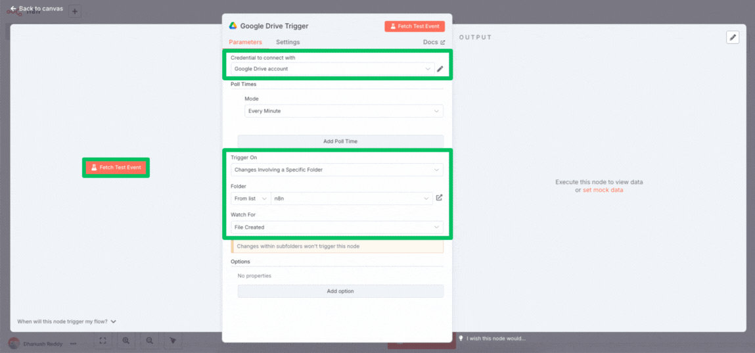755x353 pixels.
Task: Click the 'set mock data' link
Action: click(603, 190)
